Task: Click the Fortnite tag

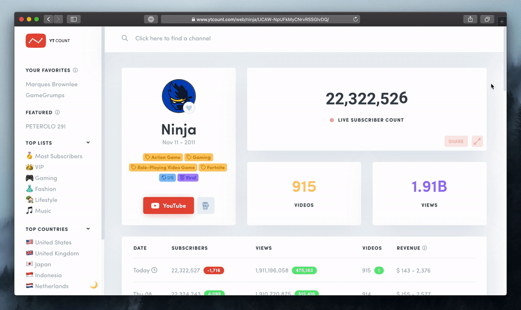Action: click(213, 167)
